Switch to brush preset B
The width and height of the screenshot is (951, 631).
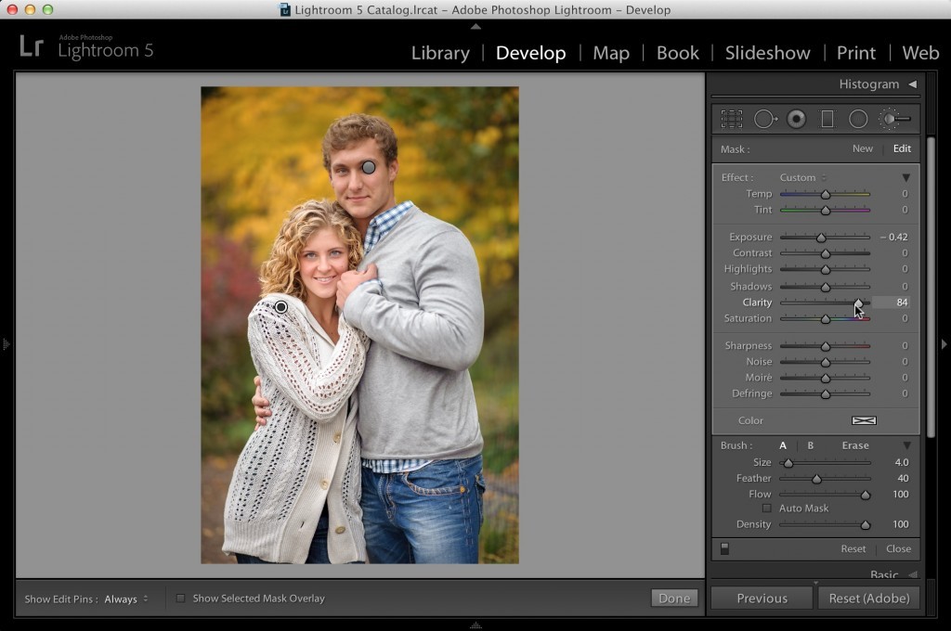click(x=810, y=445)
